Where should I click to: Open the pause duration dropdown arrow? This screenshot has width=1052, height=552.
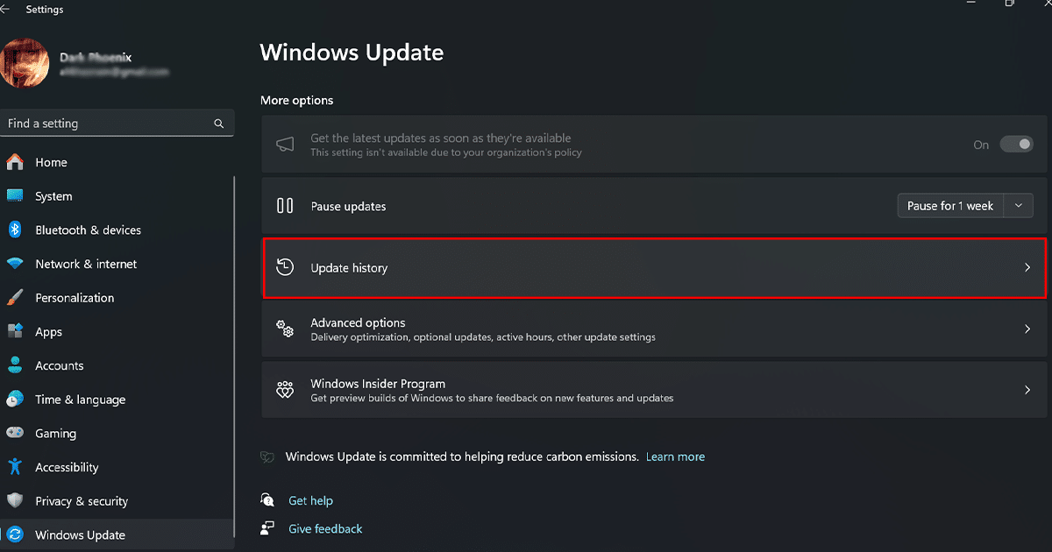pyautogui.click(x=1018, y=206)
